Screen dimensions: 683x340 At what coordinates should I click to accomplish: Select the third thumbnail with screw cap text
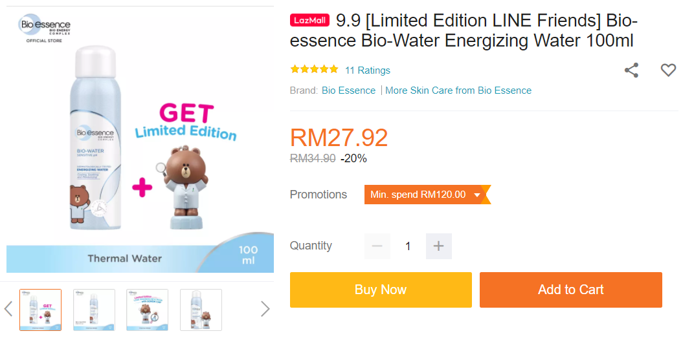click(148, 310)
